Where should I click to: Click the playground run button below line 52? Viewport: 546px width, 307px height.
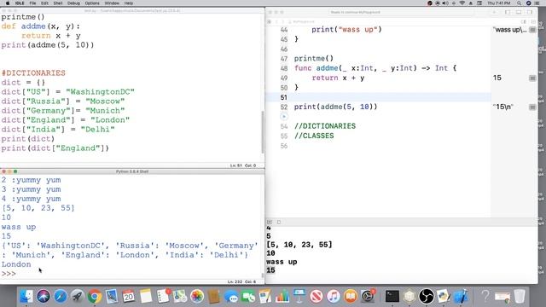pos(284,117)
